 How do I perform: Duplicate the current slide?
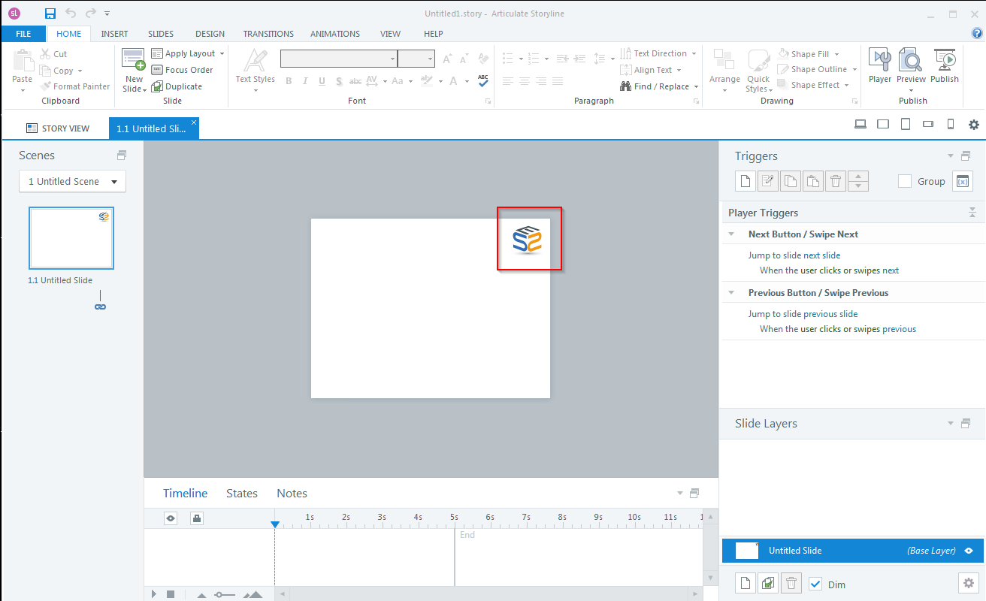click(177, 86)
